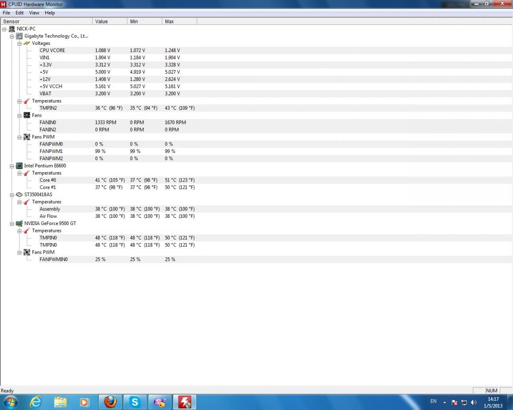This screenshot has height=410, width=513.
Task: Click the Sensor column header
Action: point(46,21)
